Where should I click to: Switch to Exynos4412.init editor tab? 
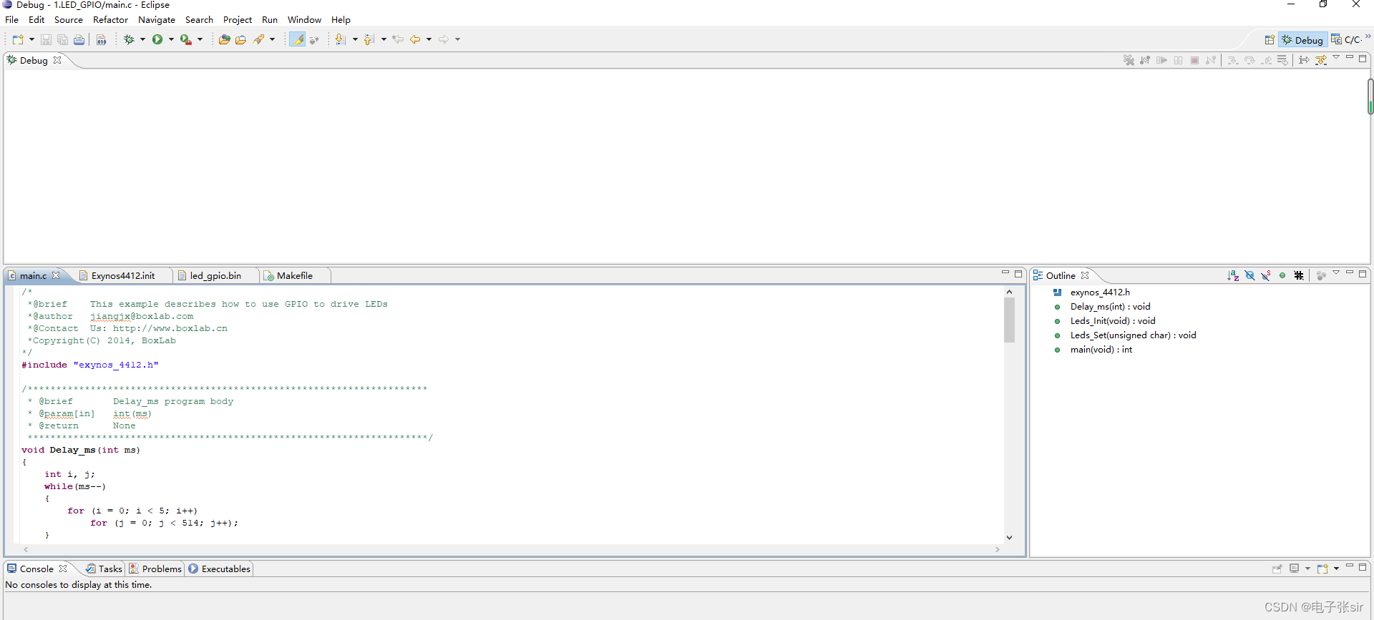coord(122,275)
